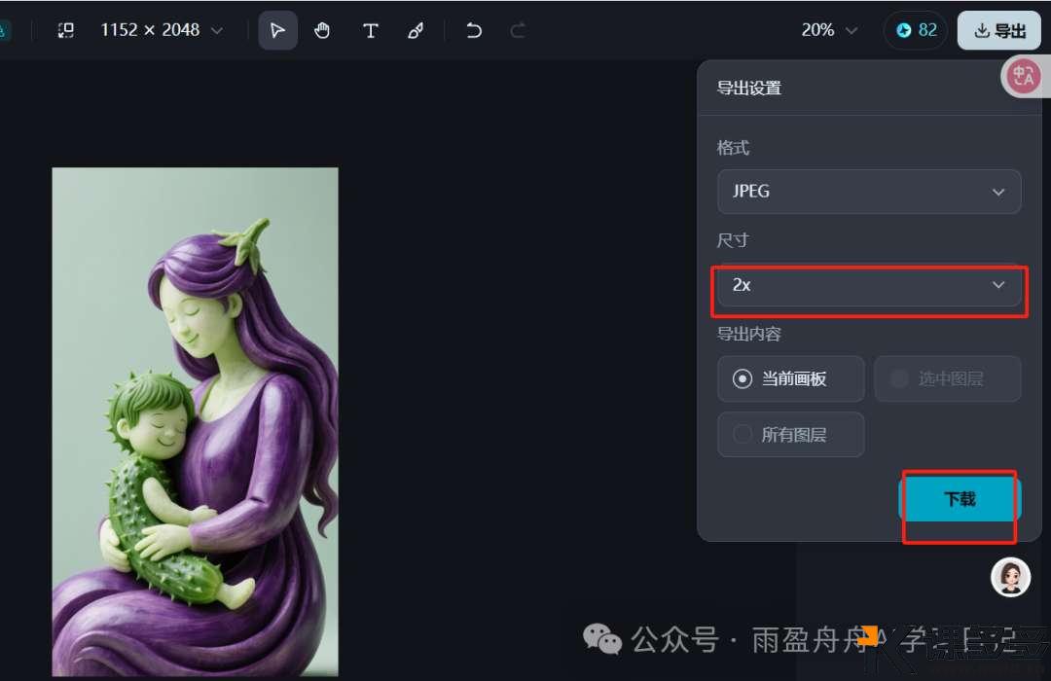The height and width of the screenshot is (681, 1051).
Task: Check the 82 credits balance indicator
Action: 915,30
